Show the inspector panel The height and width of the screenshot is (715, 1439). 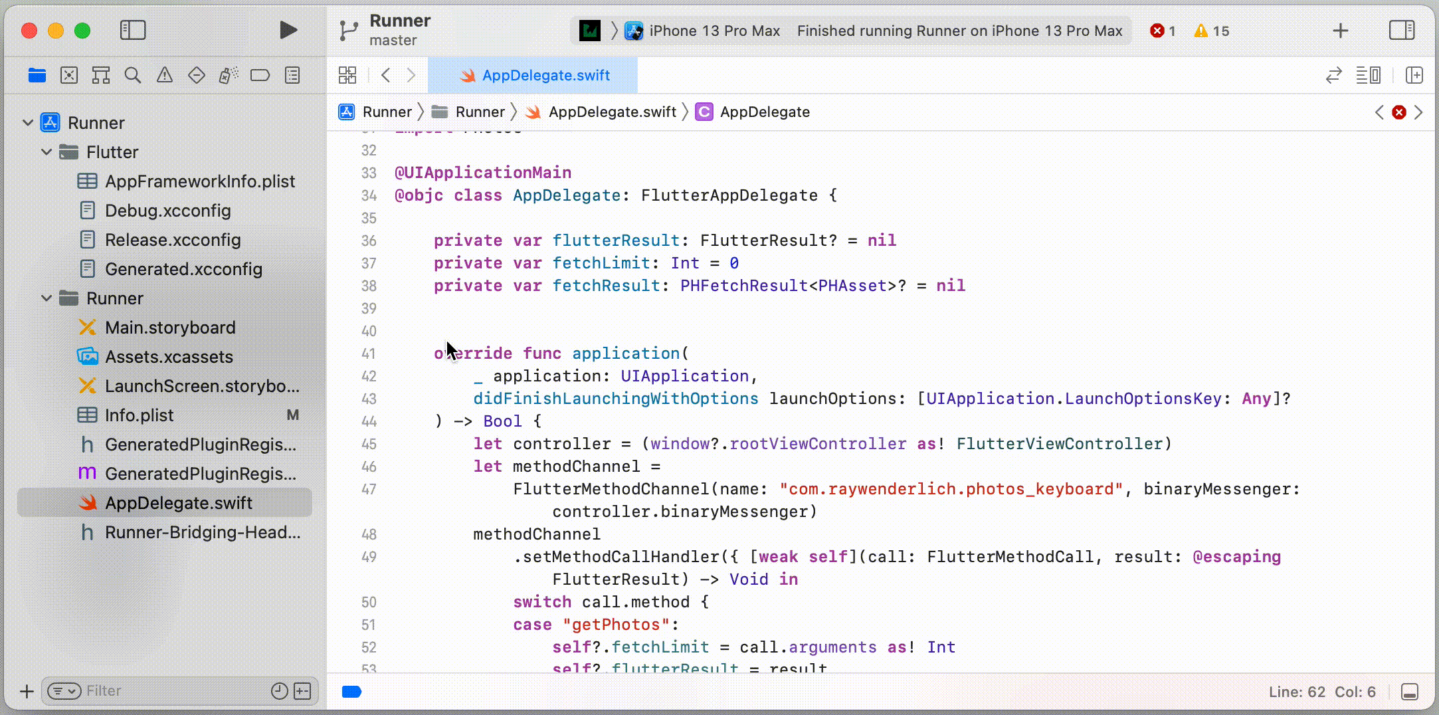(1402, 30)
